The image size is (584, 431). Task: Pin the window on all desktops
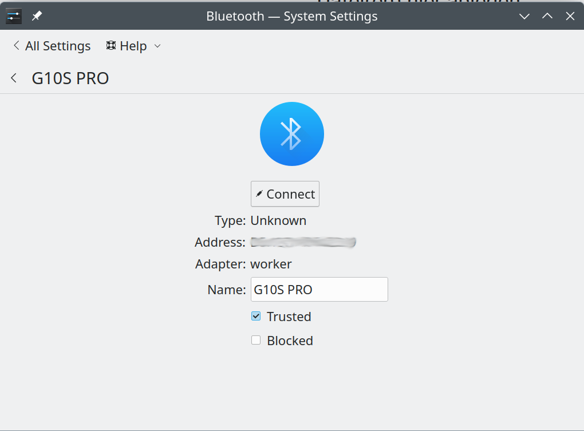37,16
